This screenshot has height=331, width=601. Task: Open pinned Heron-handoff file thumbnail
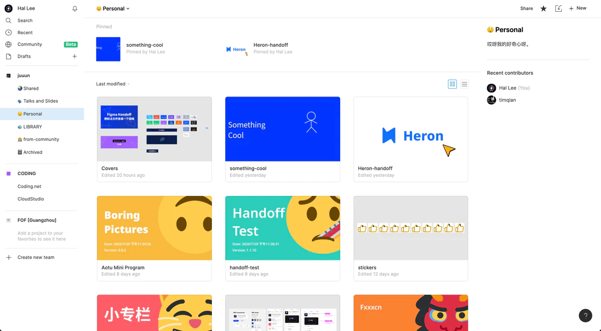(236, 49)
